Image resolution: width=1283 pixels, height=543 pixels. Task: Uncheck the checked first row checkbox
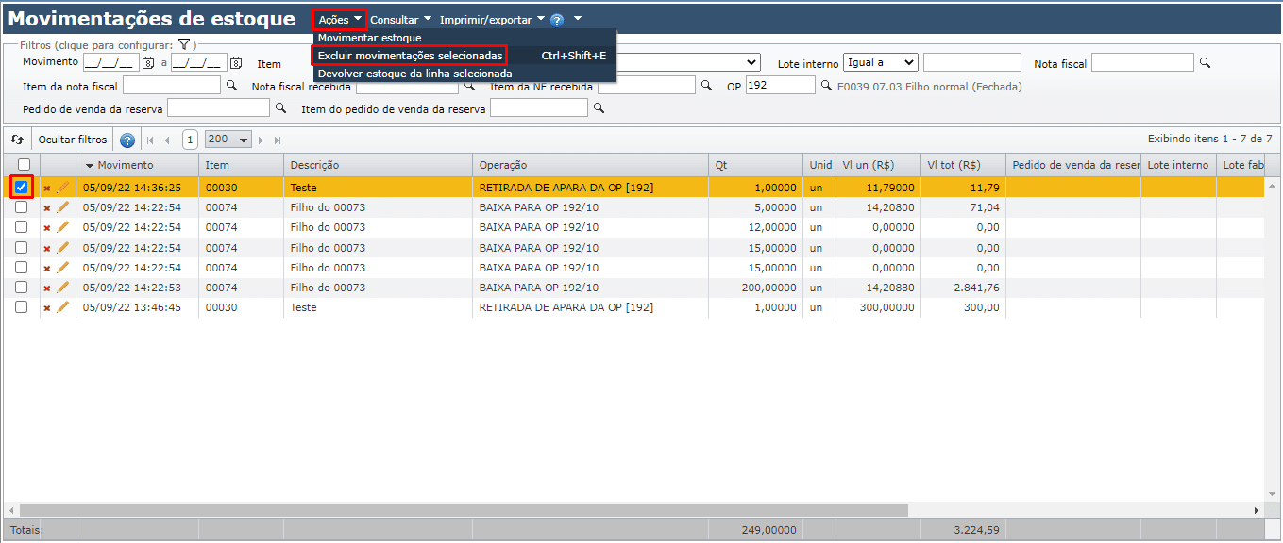(21, 188)
